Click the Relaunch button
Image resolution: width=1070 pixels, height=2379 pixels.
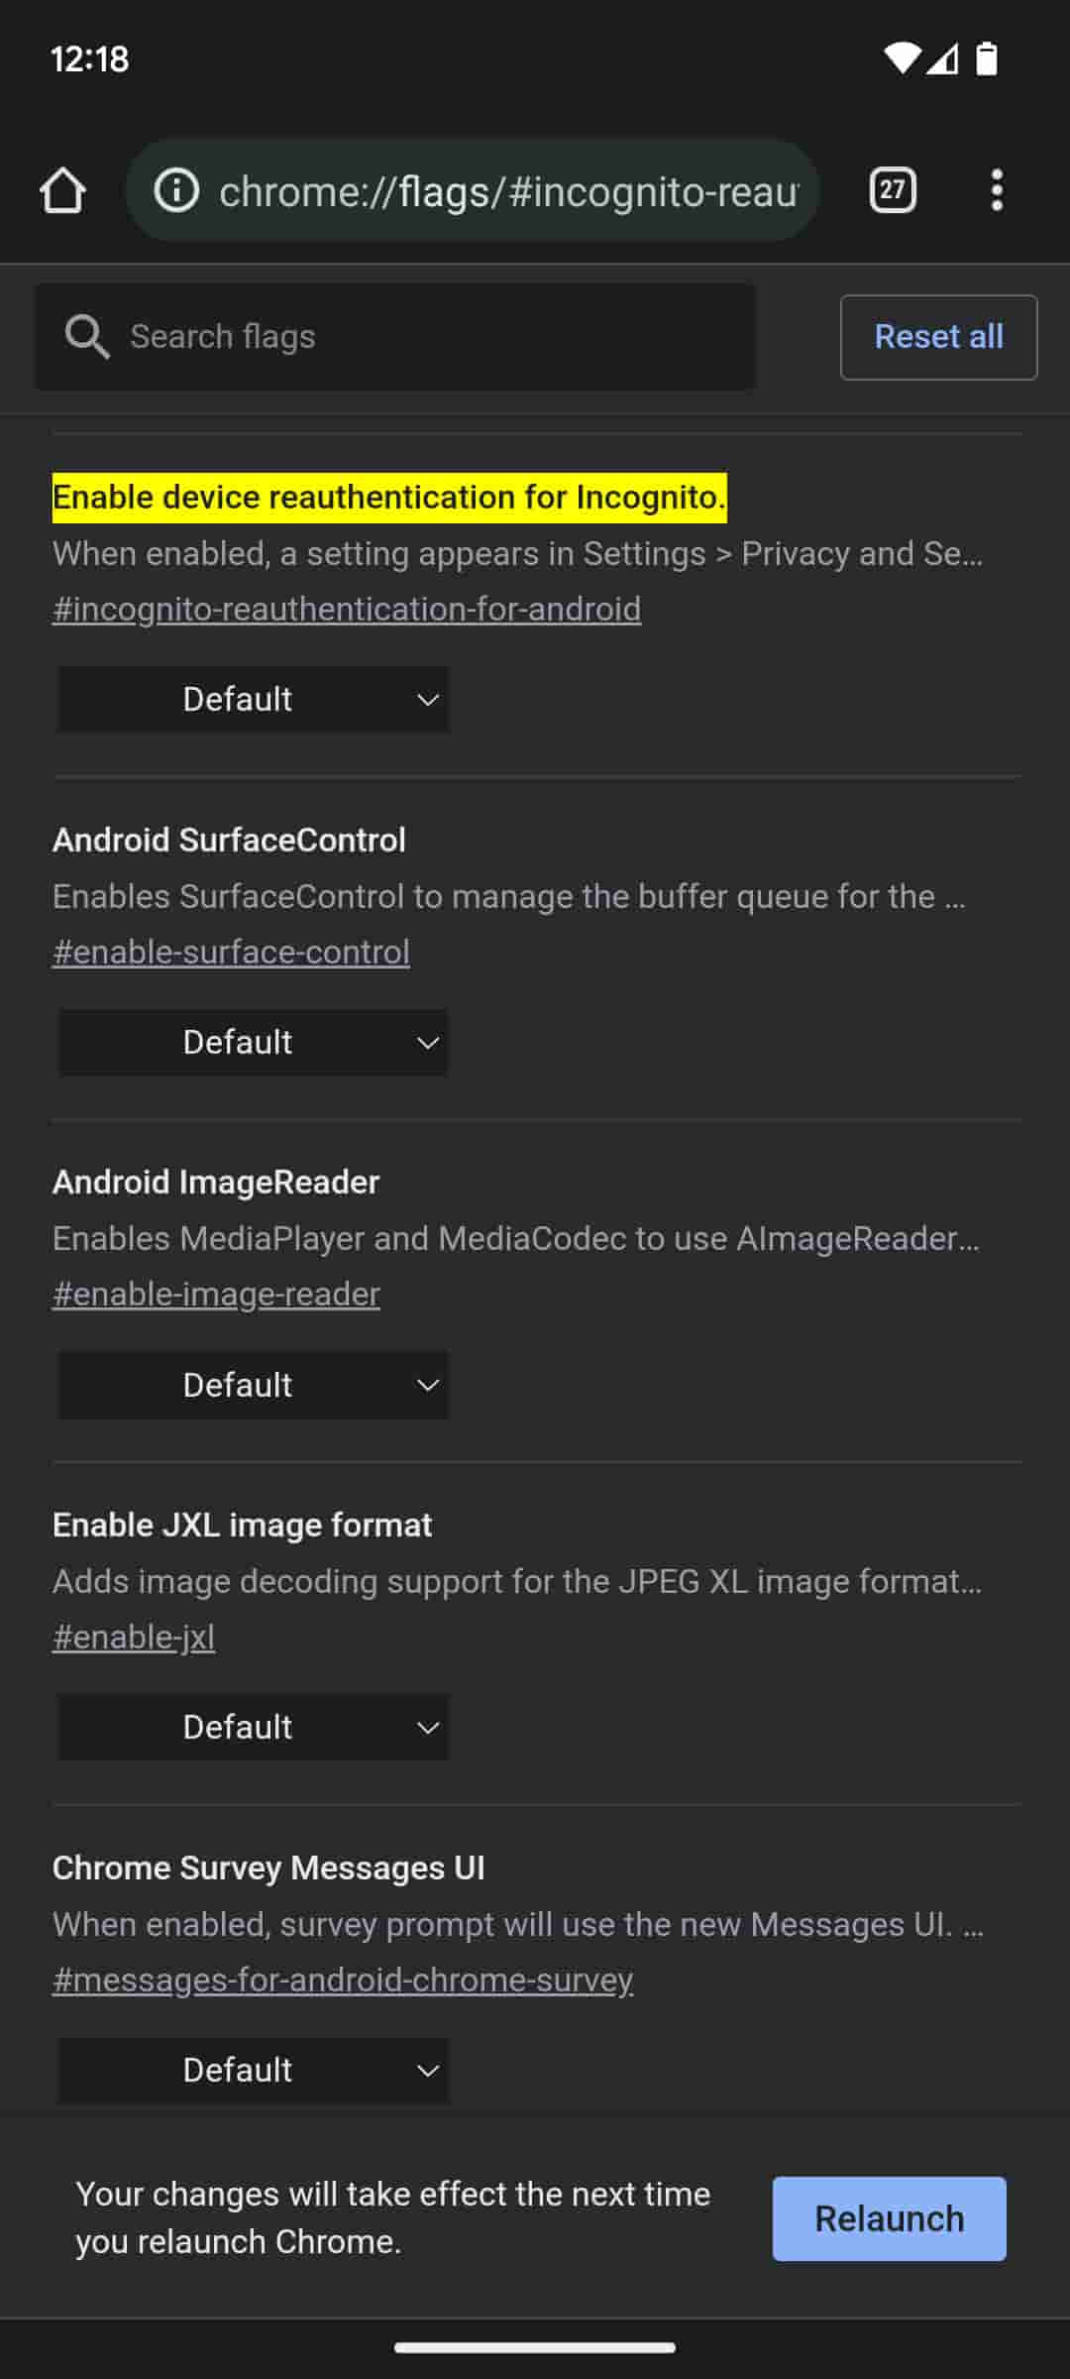click(889, 2218)
